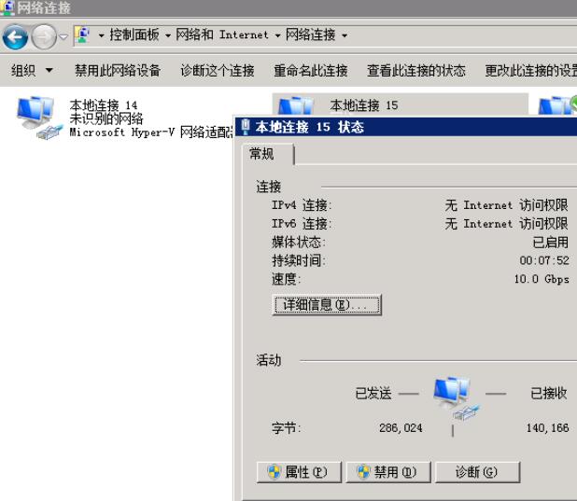This screenshot has height=501, width=577.
Task: Click the network activity computers icon
Action: click(x=457, y=397)
